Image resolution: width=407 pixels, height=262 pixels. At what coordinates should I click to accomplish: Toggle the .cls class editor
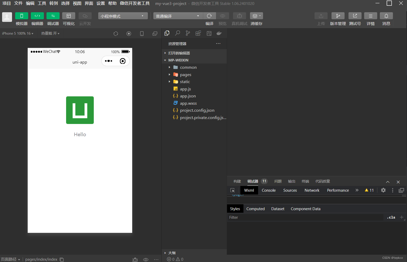391,217
